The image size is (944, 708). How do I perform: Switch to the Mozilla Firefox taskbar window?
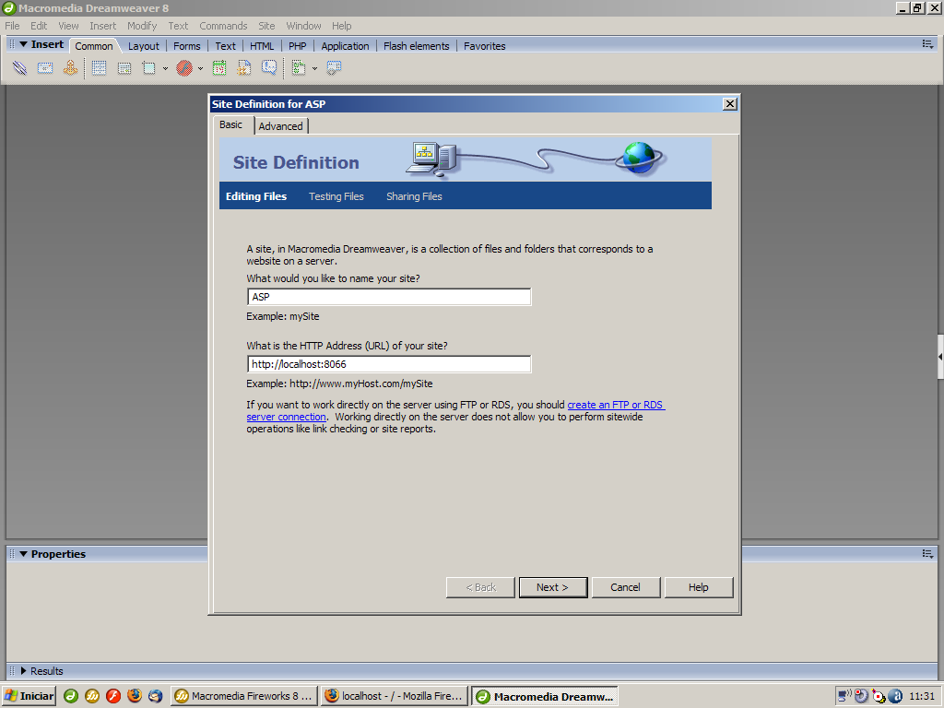394,696
